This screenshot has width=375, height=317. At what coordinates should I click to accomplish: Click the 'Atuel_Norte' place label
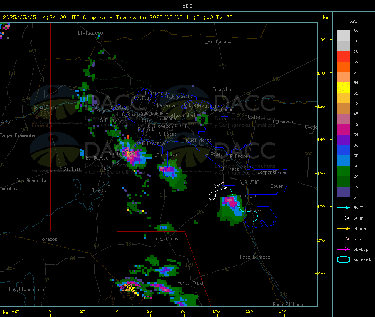click(x=198, y=140)
